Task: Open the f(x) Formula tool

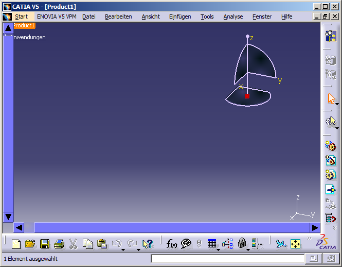Action: 172,244
